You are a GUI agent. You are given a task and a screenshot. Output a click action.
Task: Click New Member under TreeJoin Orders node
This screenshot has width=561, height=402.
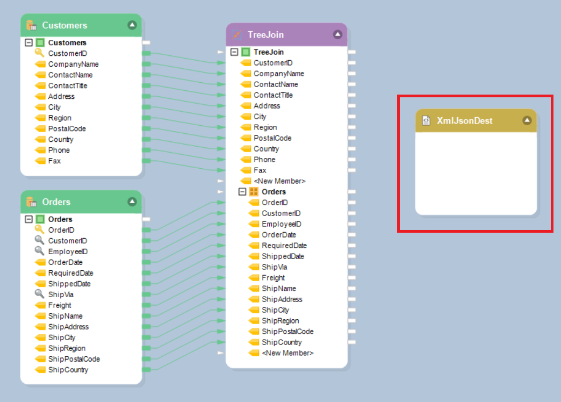(x=287, y=353)
